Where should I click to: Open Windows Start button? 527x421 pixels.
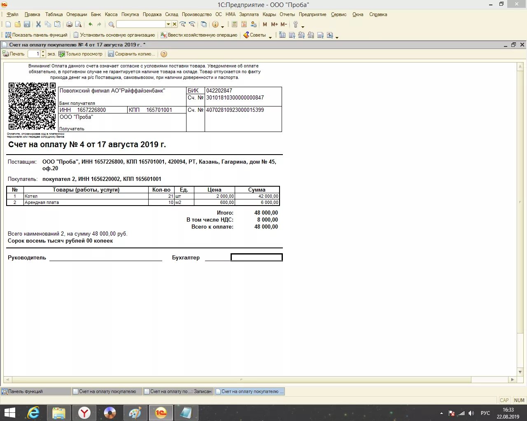click(9, 413)
